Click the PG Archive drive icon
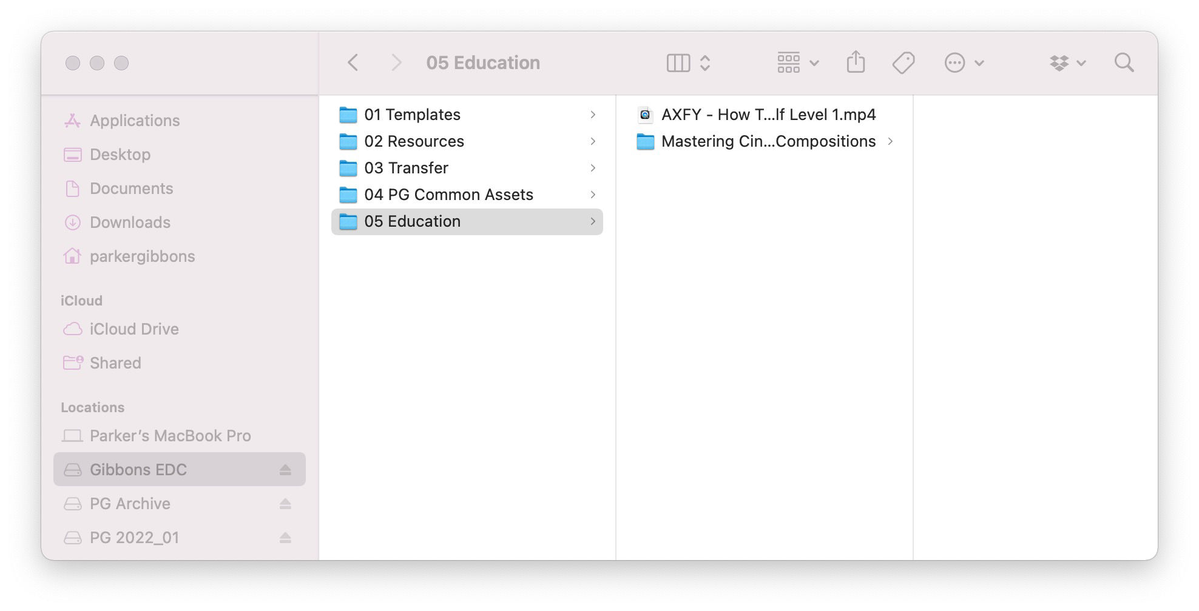1199x611 pixels. [x=72, y=504]
